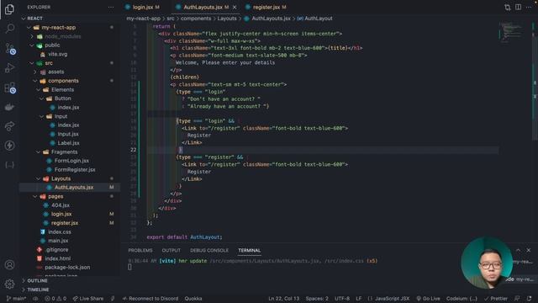Open Explorer more actions ellipsis
This screenshot has height=303, width=538.
pos(111,7)
